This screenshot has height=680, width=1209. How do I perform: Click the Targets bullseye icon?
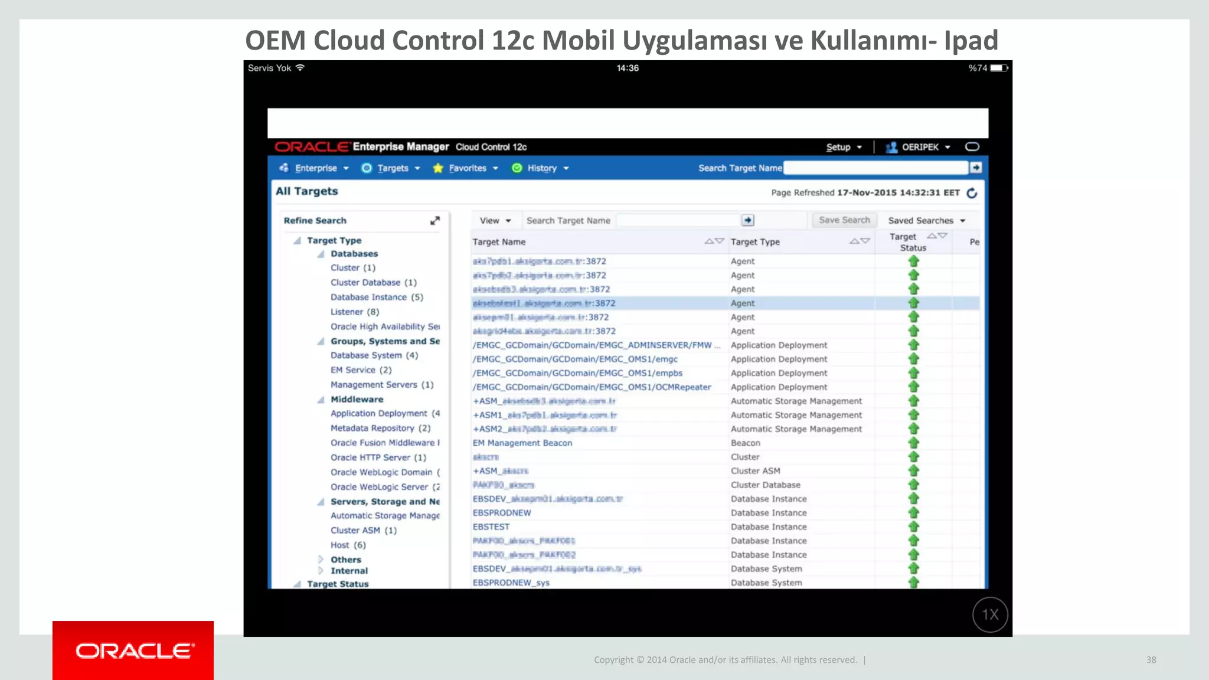pyautogui.click(x=367, y=168)
